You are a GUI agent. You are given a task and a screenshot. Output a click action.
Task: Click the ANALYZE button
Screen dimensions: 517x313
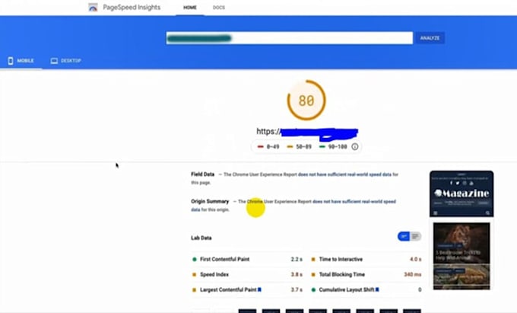coord(430,38)
